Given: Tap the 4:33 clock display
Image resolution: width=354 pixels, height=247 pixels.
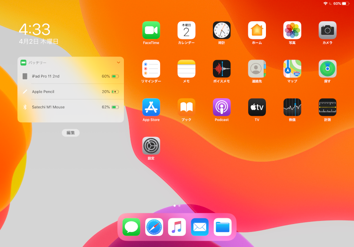Looking at the screenshot, I should click(x=35, y=29).
